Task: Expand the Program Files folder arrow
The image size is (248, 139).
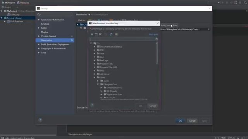Action: click(95, 64)
